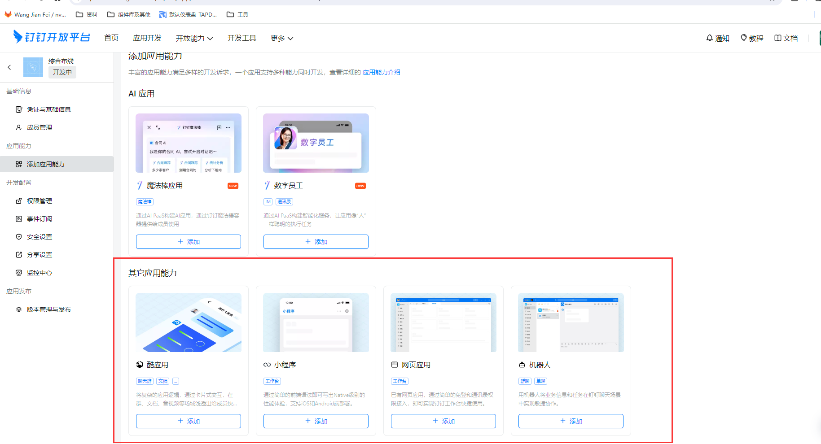Viewport: 821px width, 444px height.
Task: Click the TAPD bookmark favicon
Action: pyautogui.click(x=163, y=14)
